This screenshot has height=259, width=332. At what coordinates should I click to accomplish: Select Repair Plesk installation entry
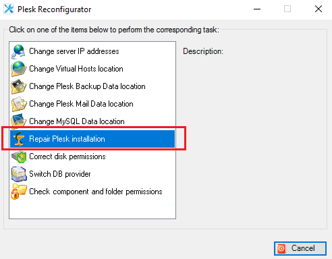pos(92,139)
